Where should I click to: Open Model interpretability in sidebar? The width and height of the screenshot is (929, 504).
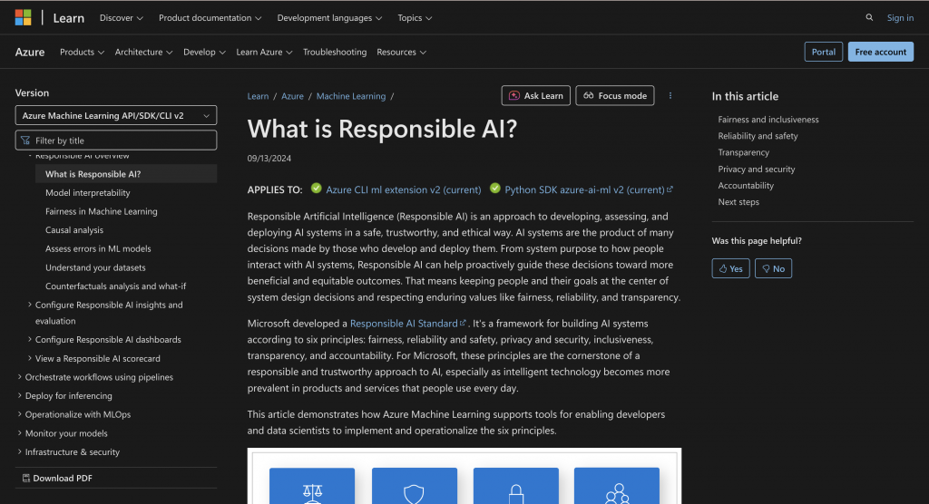(88, 192)
